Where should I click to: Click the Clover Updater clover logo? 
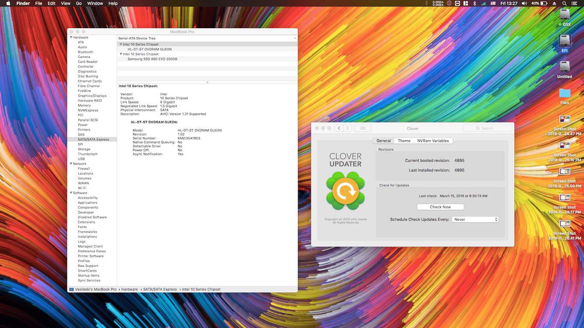(x=345, y=191)
